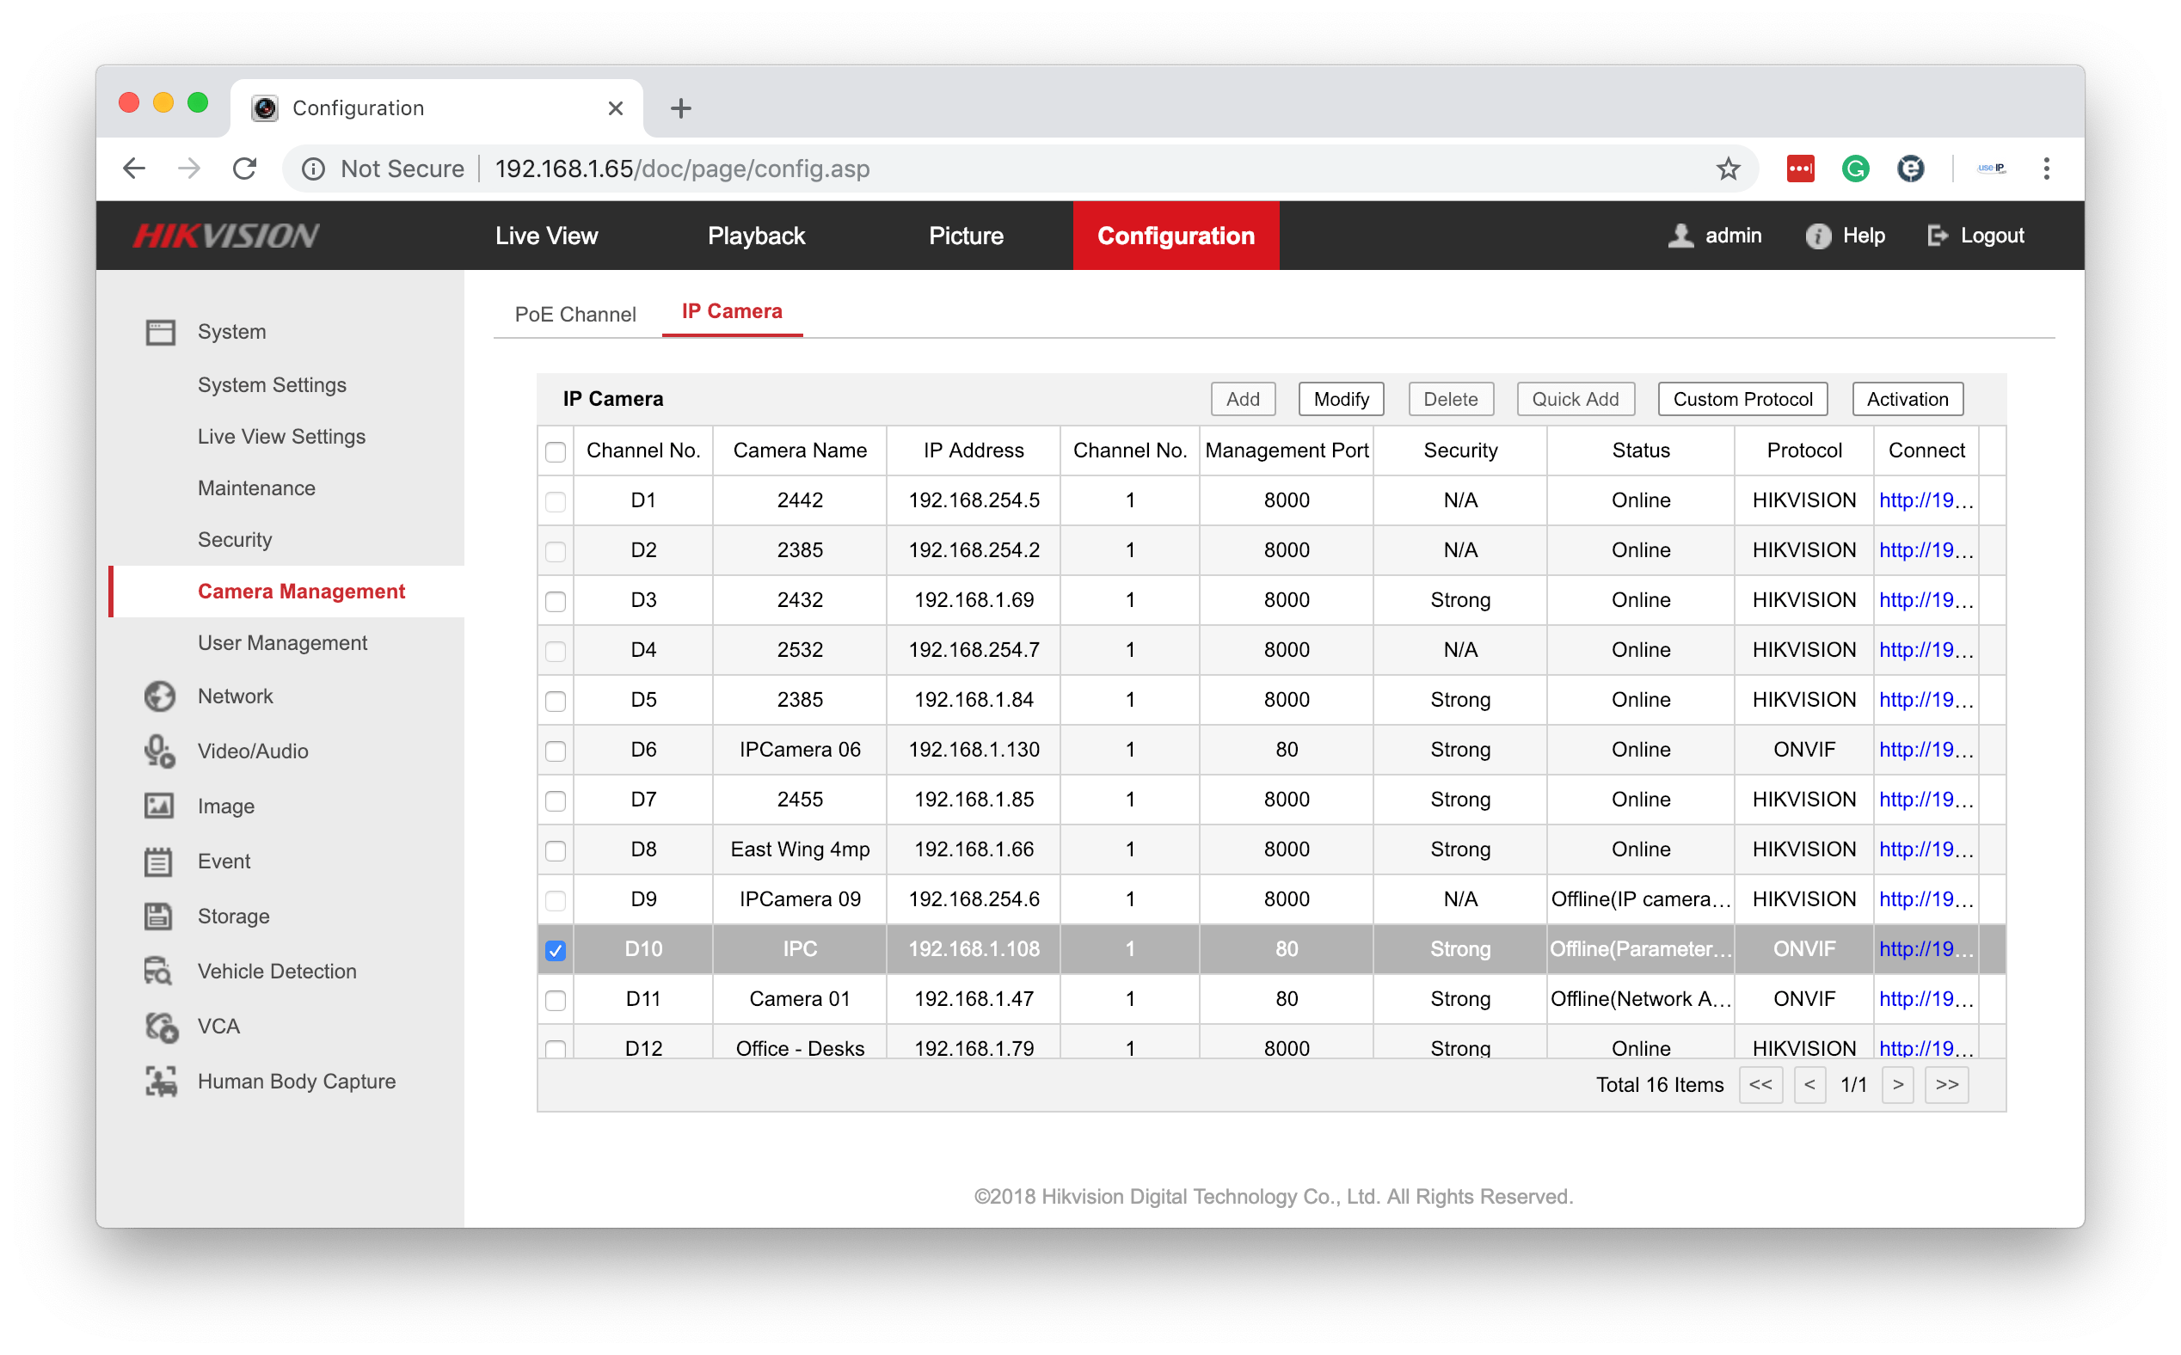
Task: Switch to the Live View page
Action: (546, 236)
